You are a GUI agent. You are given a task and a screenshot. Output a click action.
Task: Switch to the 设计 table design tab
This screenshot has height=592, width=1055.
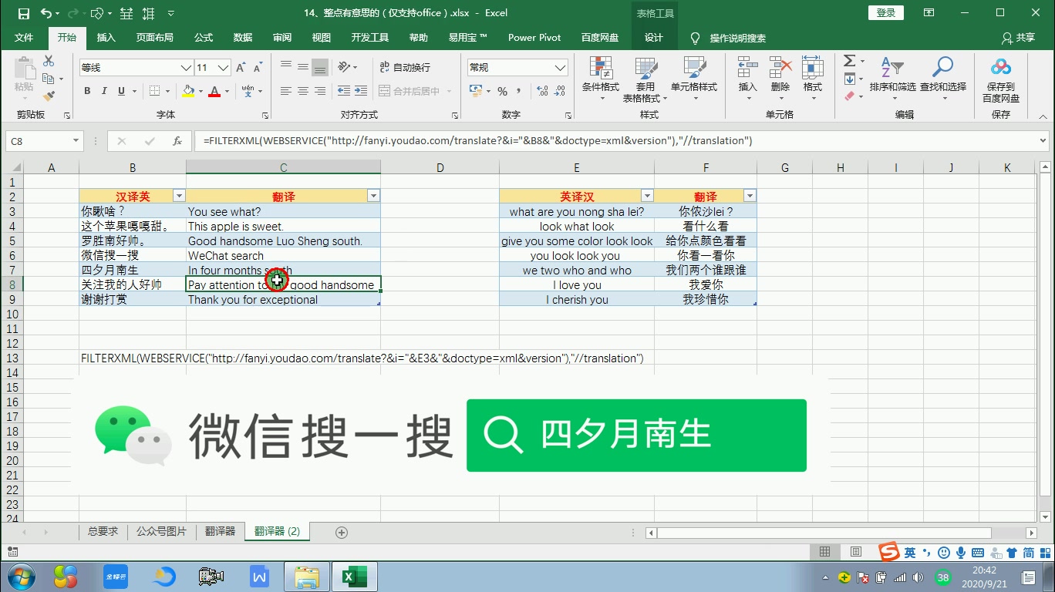[x=654, y=38]
